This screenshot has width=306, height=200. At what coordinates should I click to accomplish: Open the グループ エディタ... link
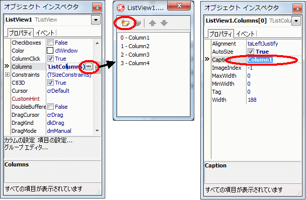click(x=26, y=147)
